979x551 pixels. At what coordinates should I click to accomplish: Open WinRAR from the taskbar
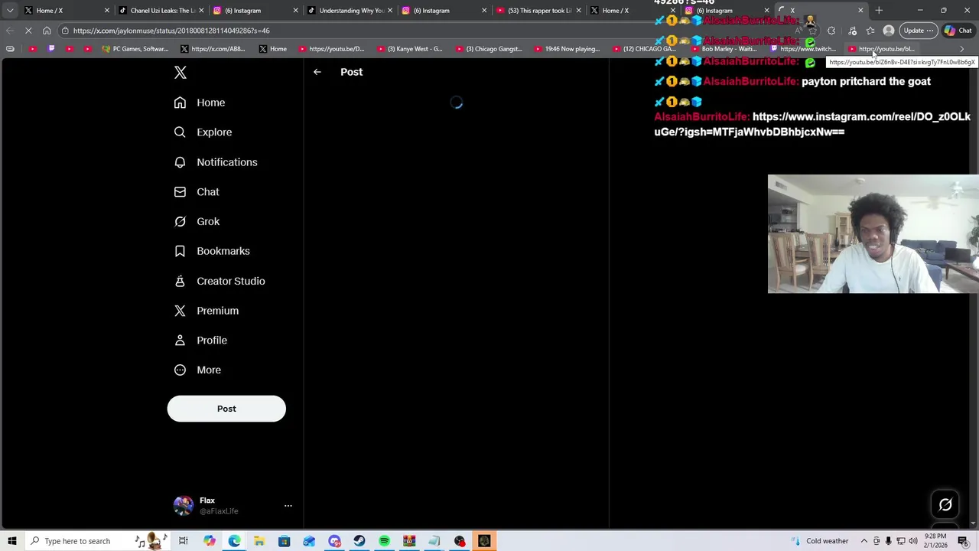(x=409, y=541)
